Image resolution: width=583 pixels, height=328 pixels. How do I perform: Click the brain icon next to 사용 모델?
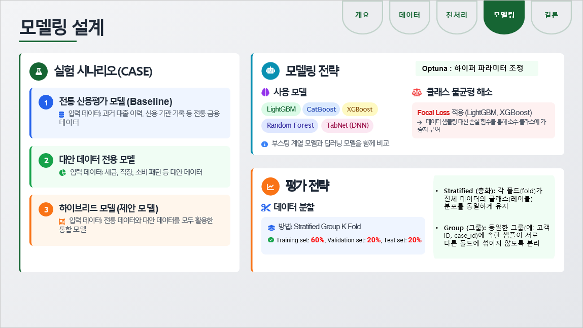[x=265, y=92]
